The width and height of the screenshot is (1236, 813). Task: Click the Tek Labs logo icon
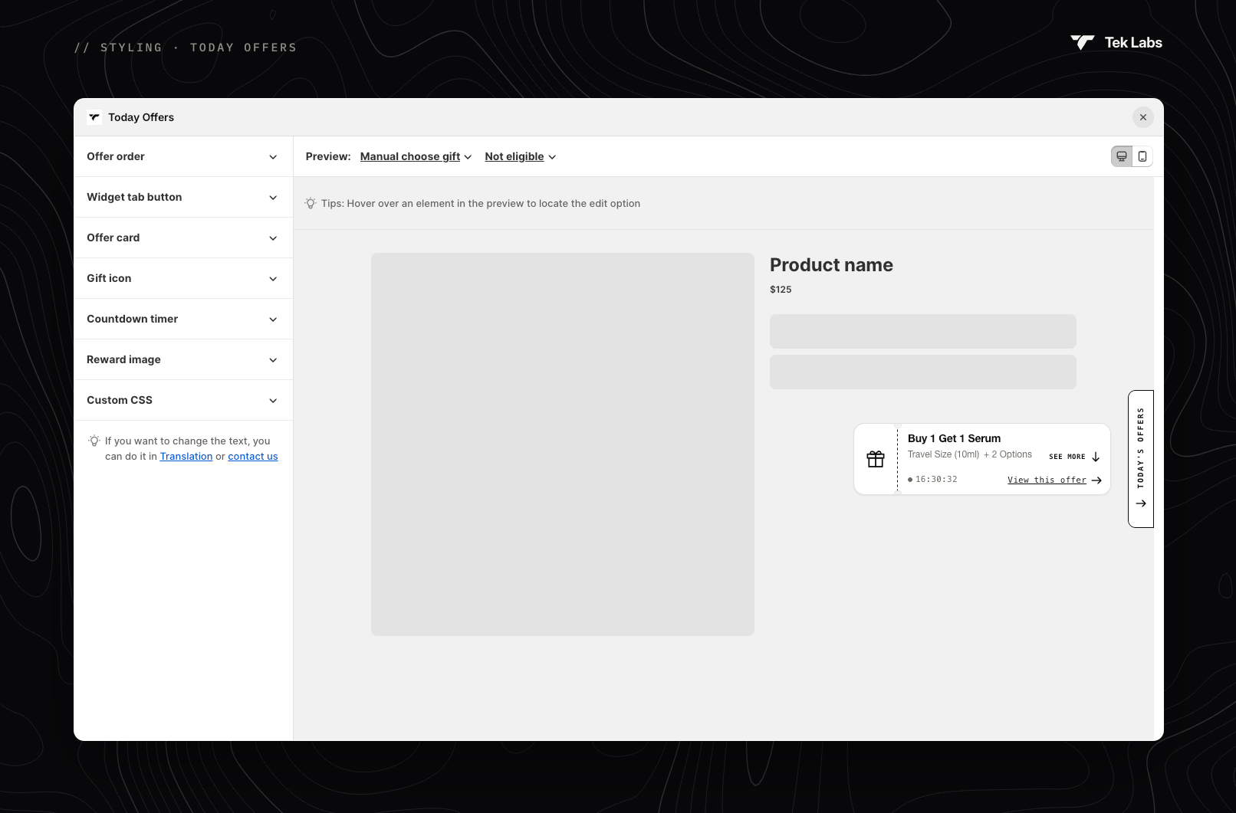[1083, 43]
